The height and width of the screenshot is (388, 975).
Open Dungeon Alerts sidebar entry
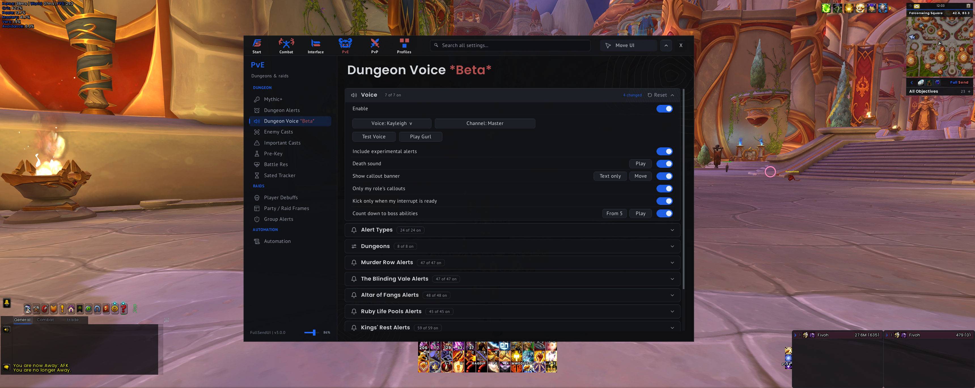(290, 110)
